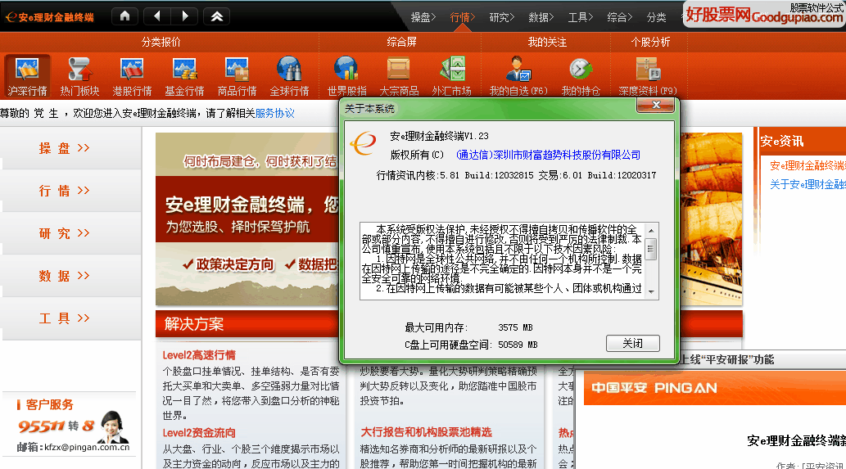The height and width of the screenshot is (469, 846).
Task: Open 沪深行情 toolbar icon
Action: pos(28,76)
